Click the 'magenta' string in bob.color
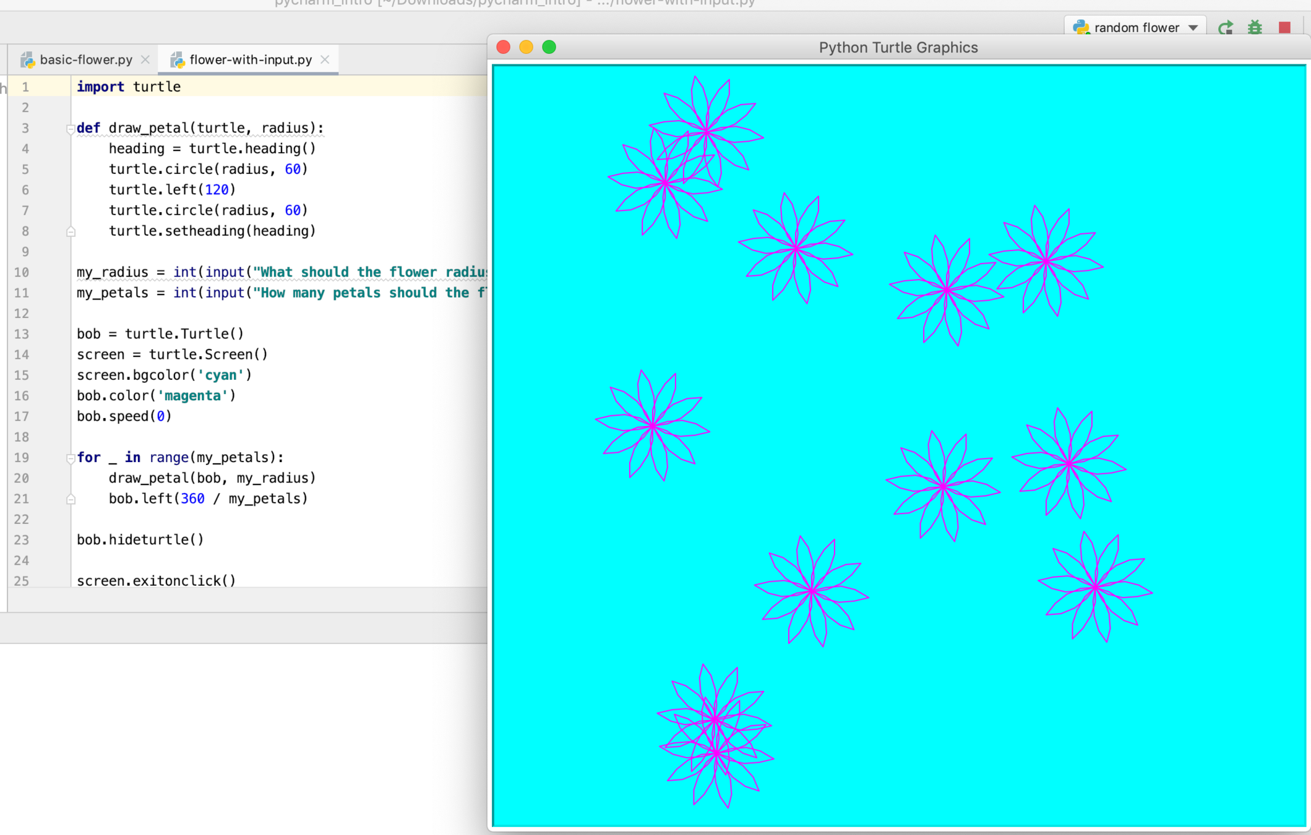The image size is (1311, 835). (193, 396)
